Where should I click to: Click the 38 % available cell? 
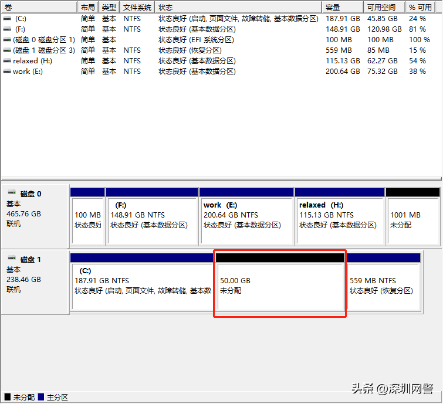pyautogui.click(x=417, y=72)
